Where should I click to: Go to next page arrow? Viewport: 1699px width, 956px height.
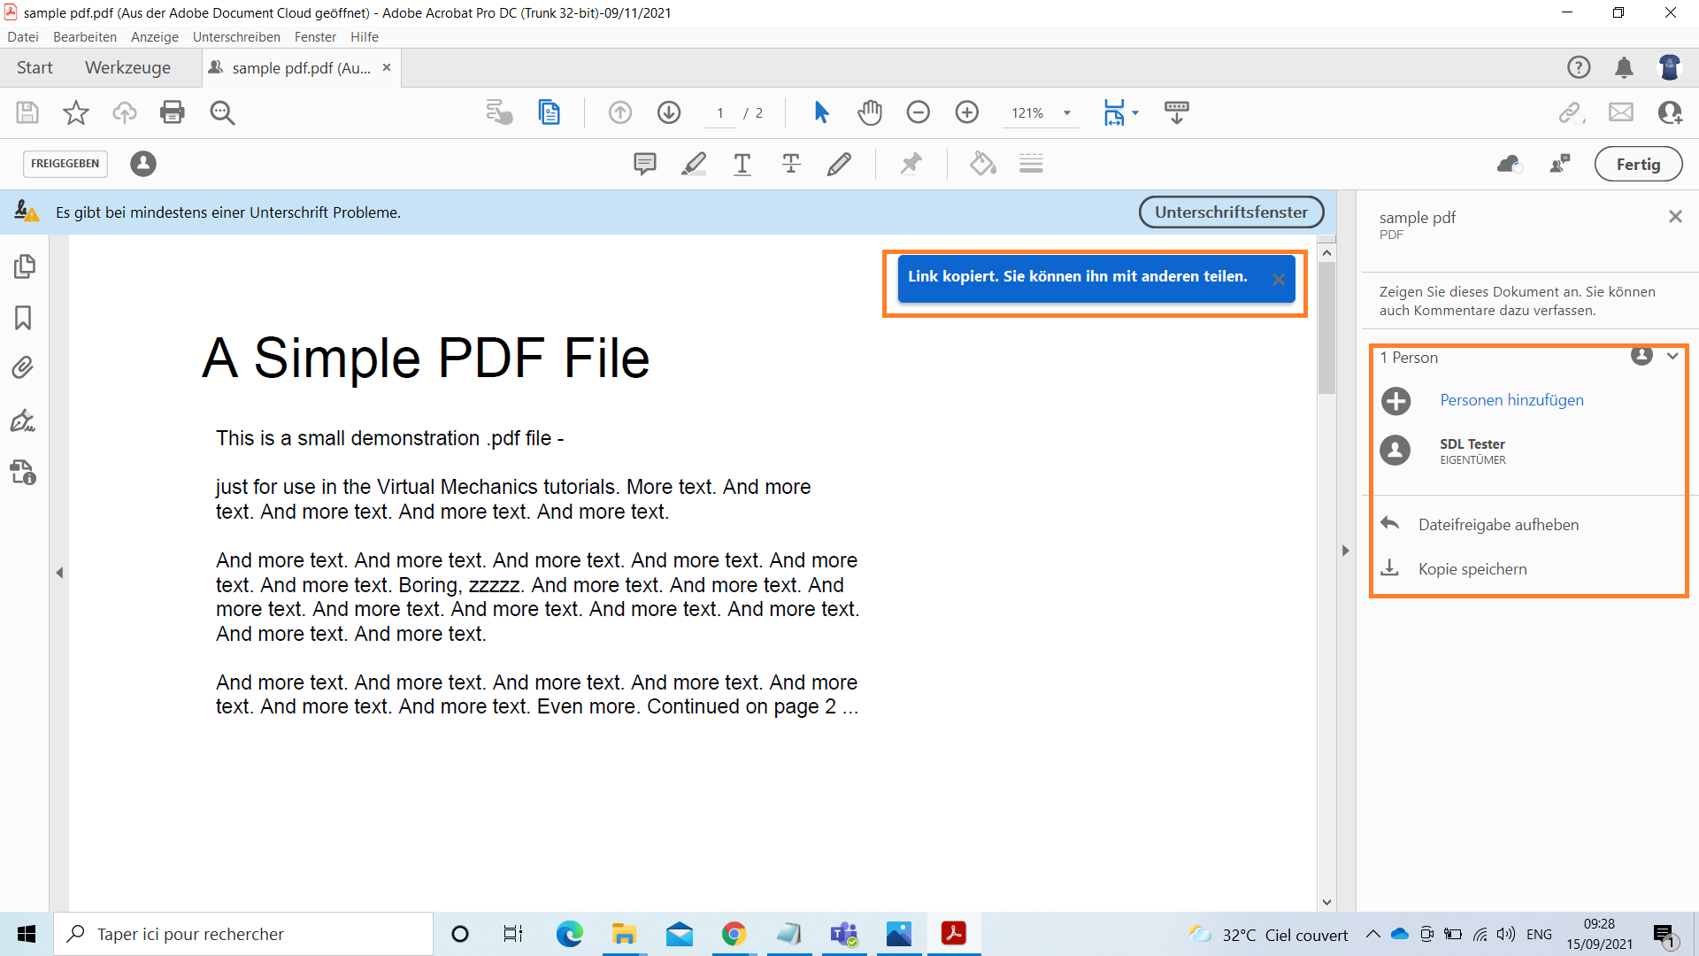click(x=669, y=112)
